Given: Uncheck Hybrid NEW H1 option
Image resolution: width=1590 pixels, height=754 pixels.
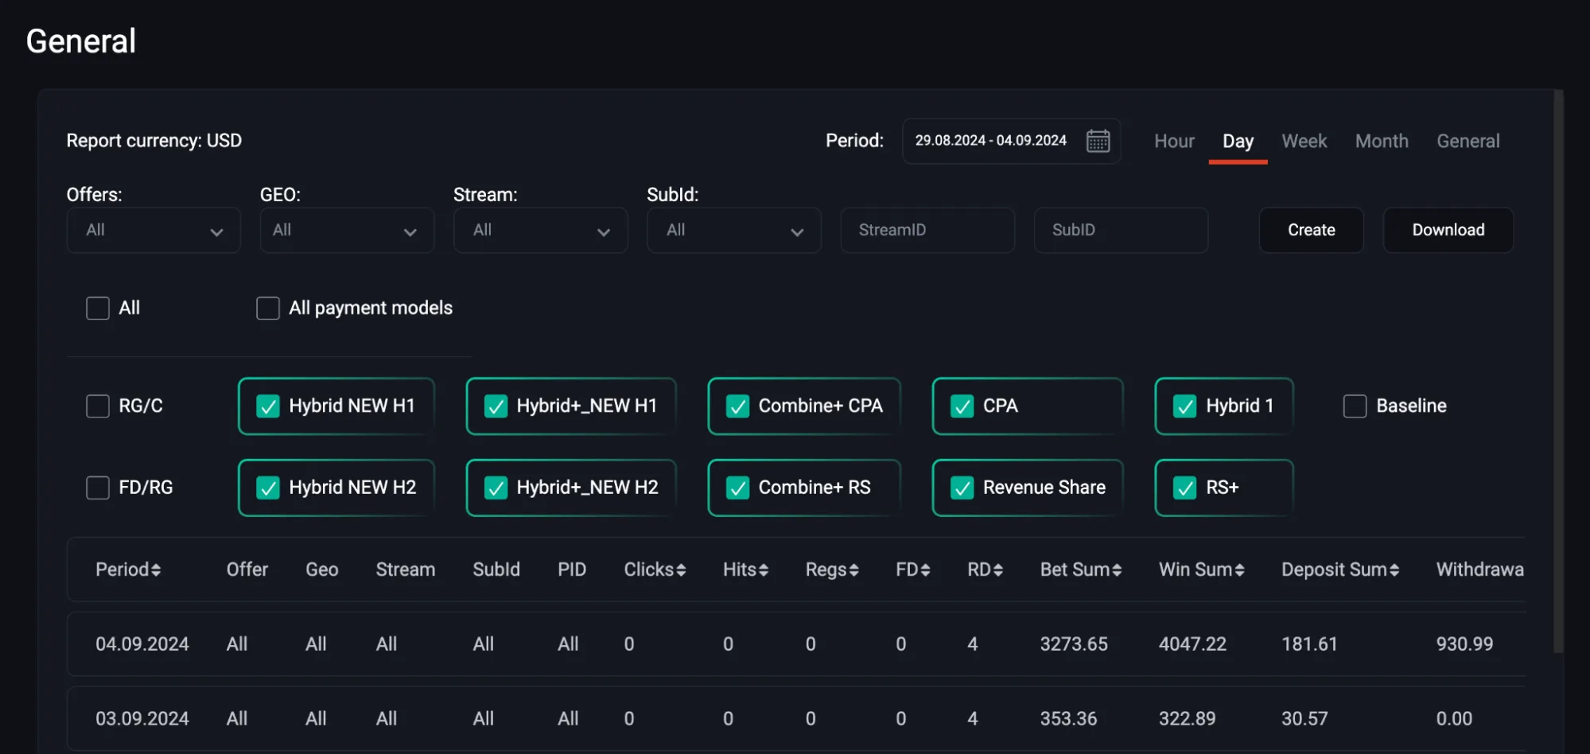Looking at the screenshot, I should (268, 406).
